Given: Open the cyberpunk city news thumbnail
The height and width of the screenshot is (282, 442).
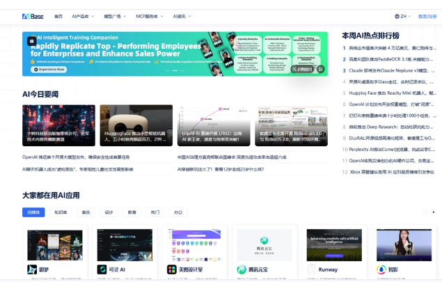Looking at the screenshot, I should (58, 125).
